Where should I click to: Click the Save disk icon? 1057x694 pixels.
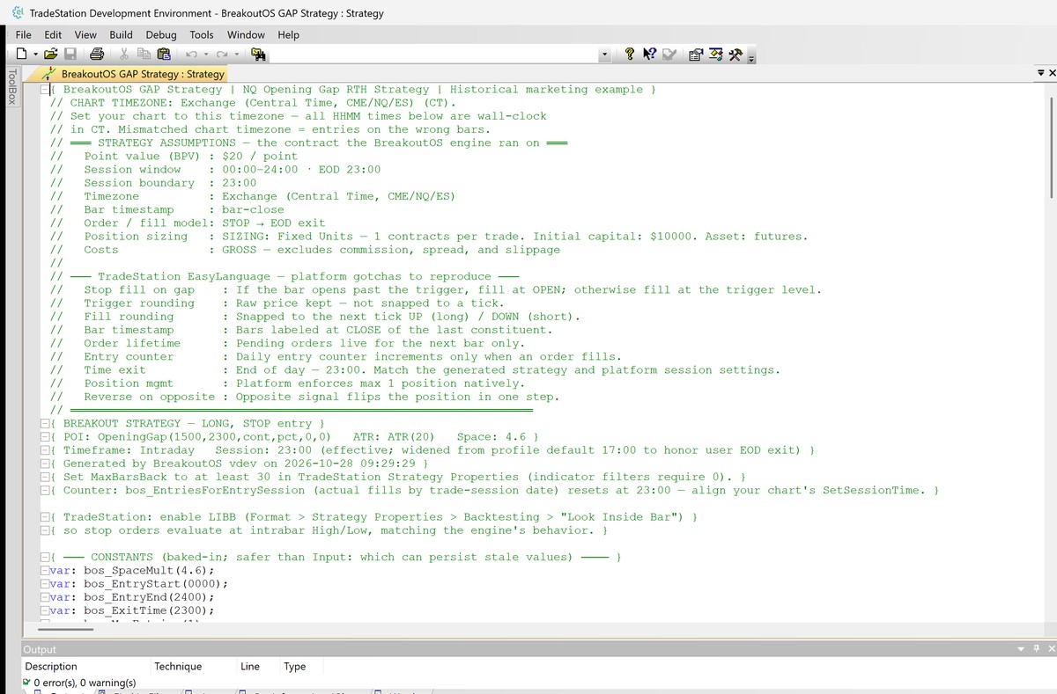(x=71, y=55)
